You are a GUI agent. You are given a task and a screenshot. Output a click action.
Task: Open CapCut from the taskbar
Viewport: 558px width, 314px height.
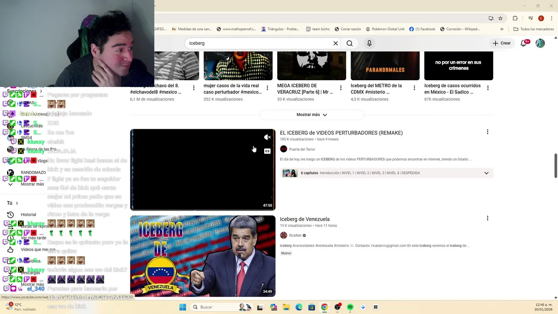pos(376,307)
